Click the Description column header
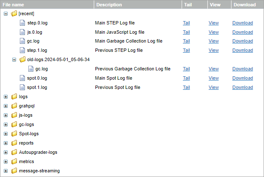 [x=109, y=5]
